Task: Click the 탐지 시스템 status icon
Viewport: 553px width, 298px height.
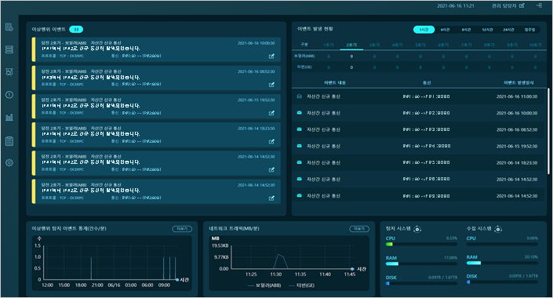Action: click(x=417, y=229)
